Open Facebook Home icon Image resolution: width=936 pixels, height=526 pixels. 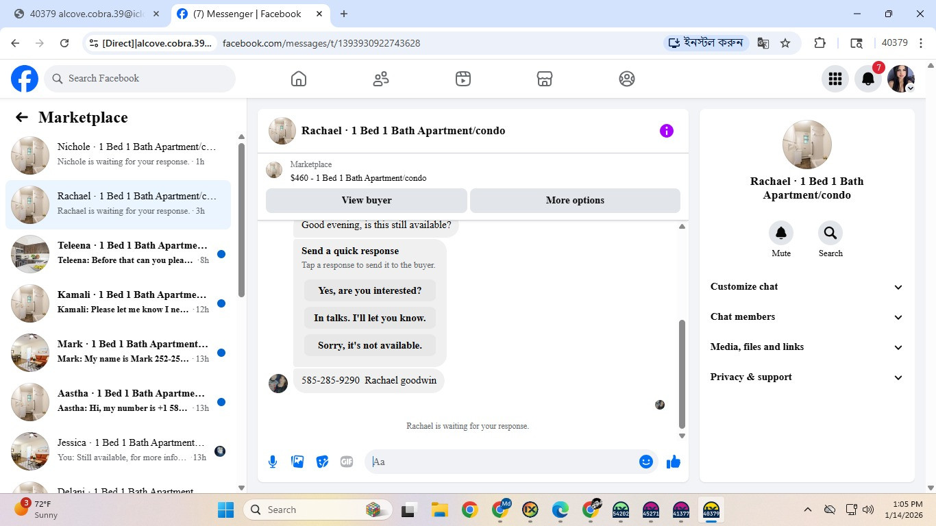tap(299, 79)
